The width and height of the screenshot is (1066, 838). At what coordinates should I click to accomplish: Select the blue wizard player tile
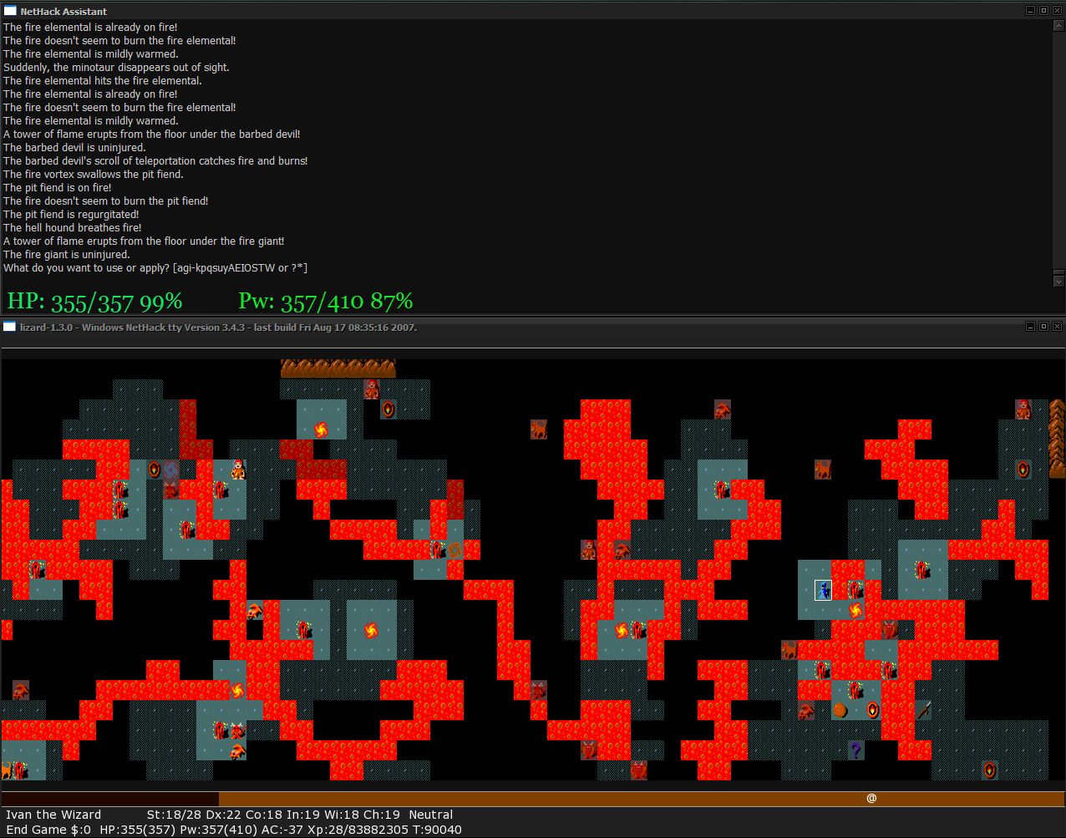pos(823,590)
